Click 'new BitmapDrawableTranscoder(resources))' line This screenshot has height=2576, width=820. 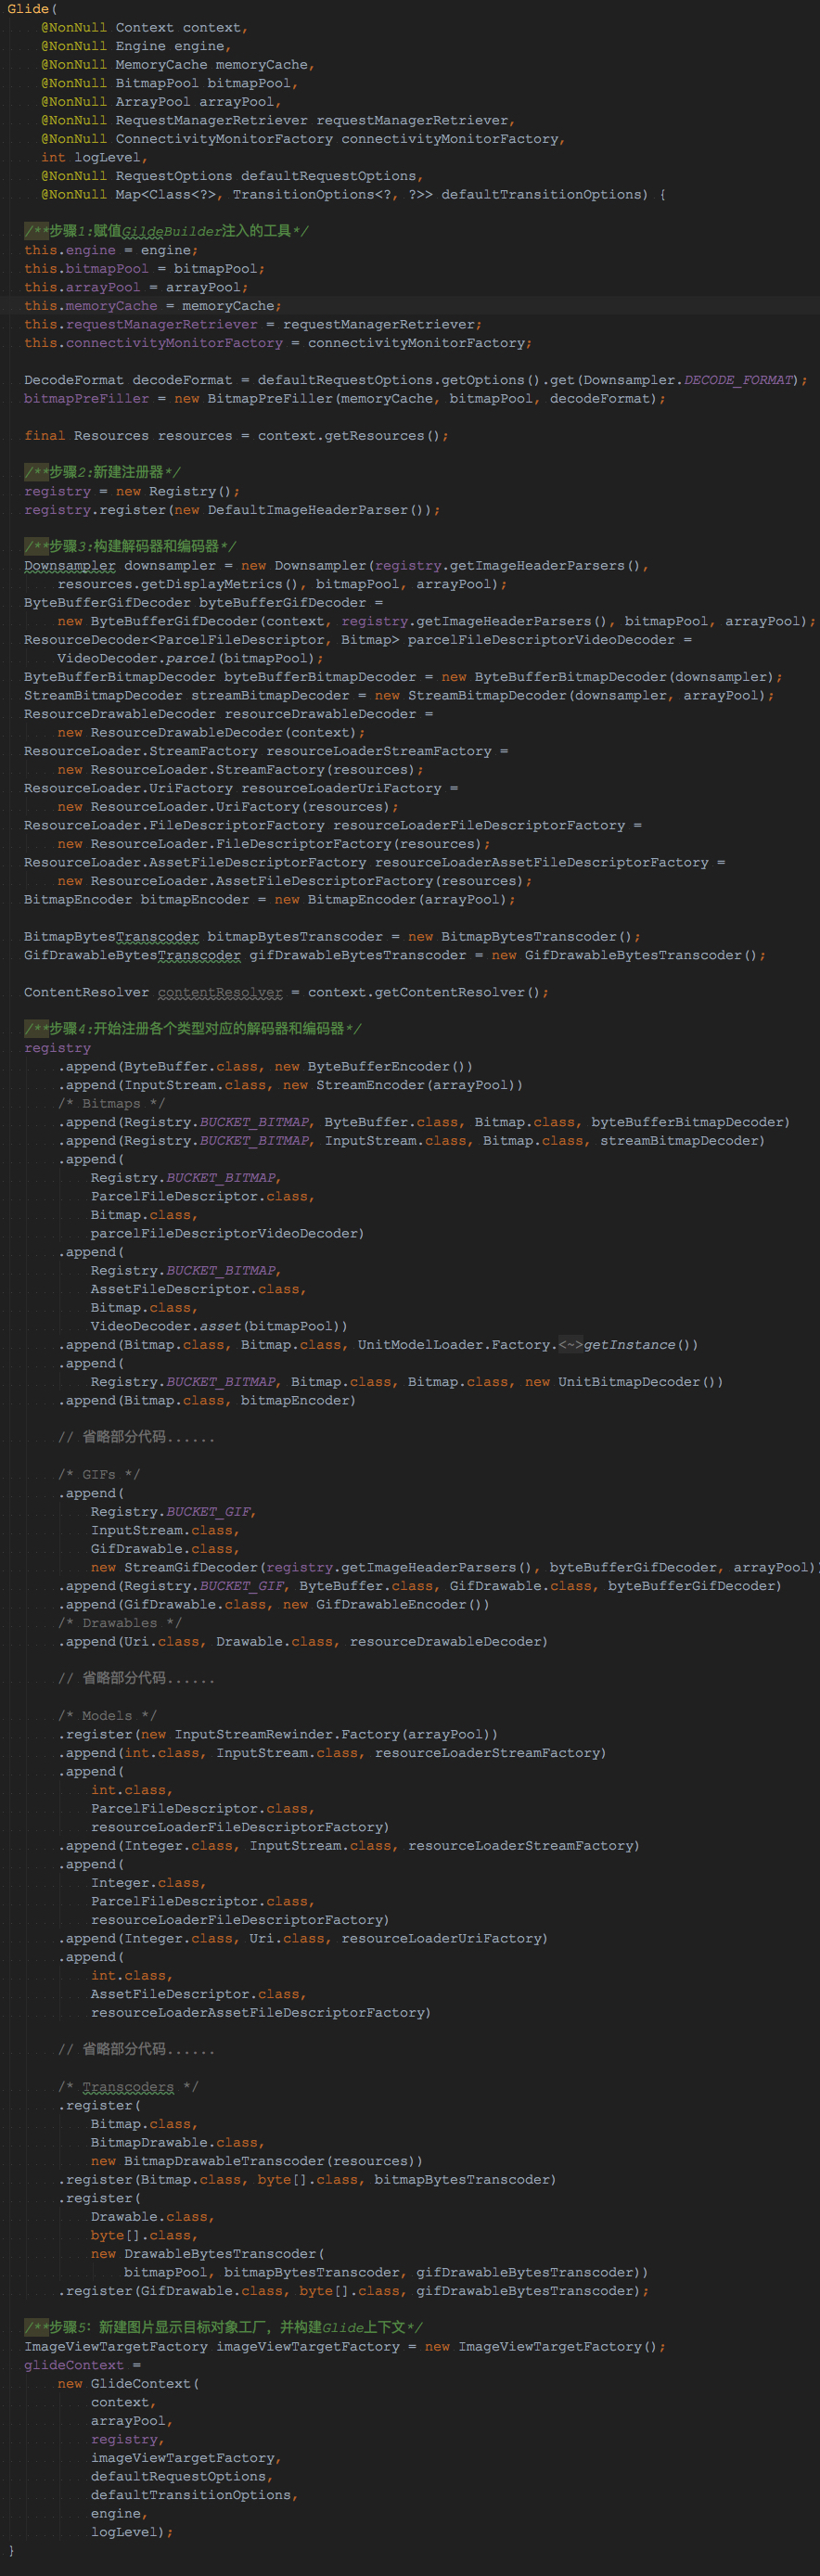pyautogui.click(x=257, y=2161)
